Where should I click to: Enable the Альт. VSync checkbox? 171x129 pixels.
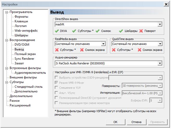(56, 93)
